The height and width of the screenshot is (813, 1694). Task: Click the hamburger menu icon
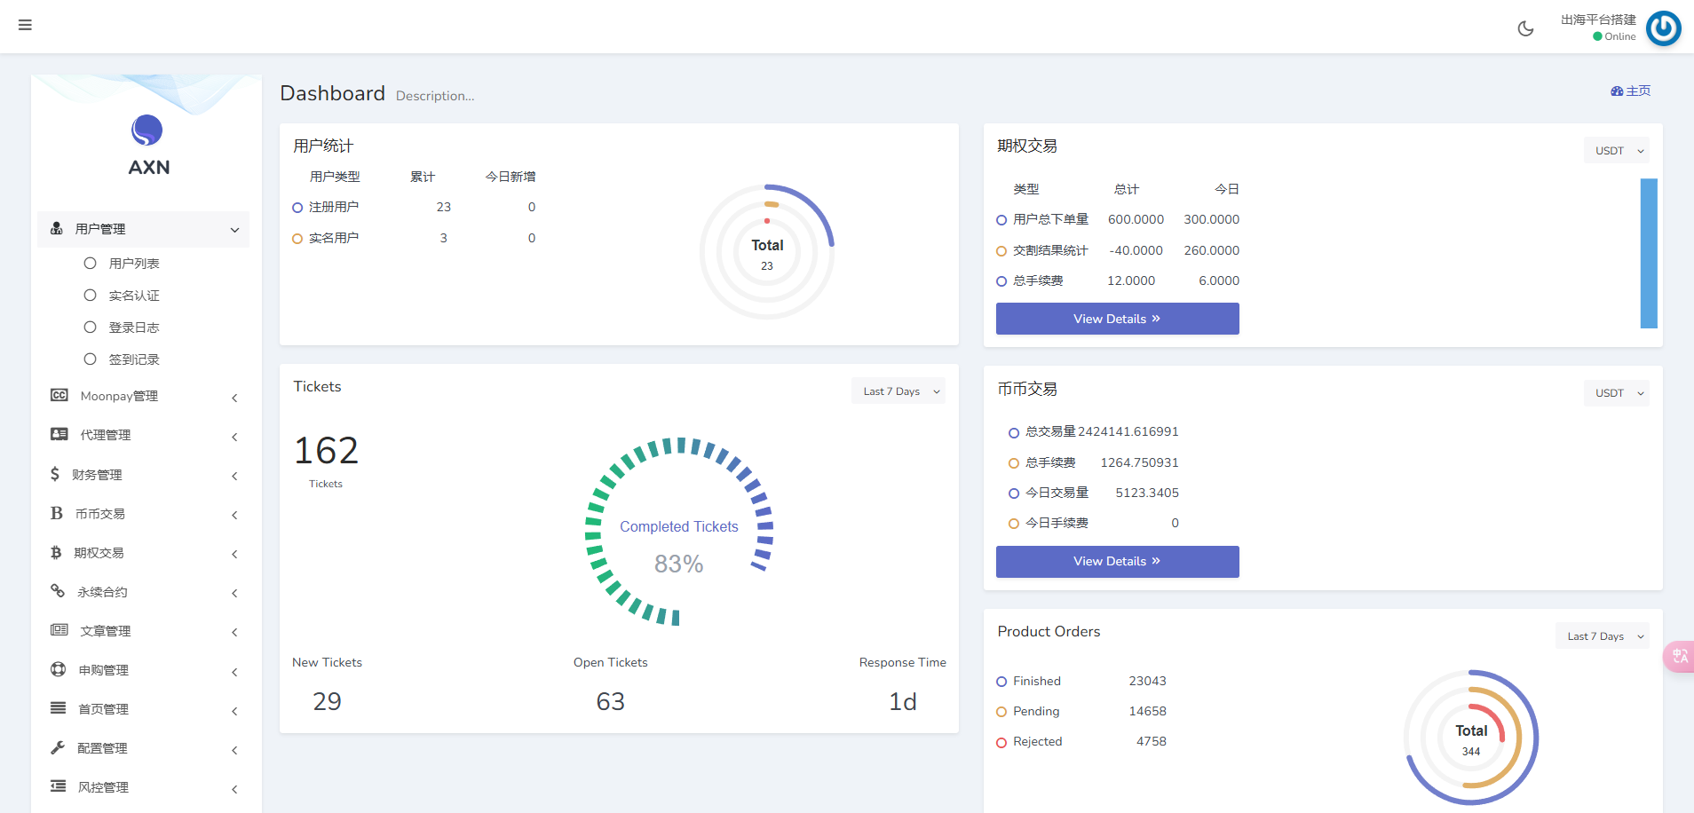25,25
